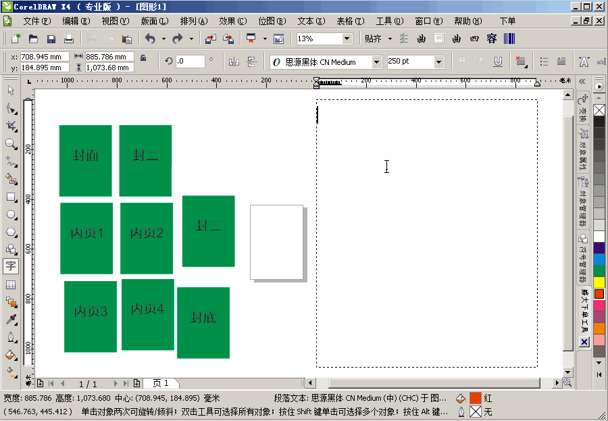Screen dimensions: 608x421
Task: Click the Save floppy disk icon
Action: tap(51, 39)
